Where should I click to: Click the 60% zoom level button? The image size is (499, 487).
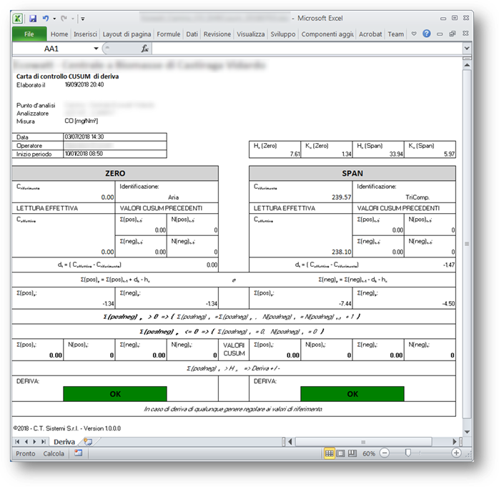[369, 453]
